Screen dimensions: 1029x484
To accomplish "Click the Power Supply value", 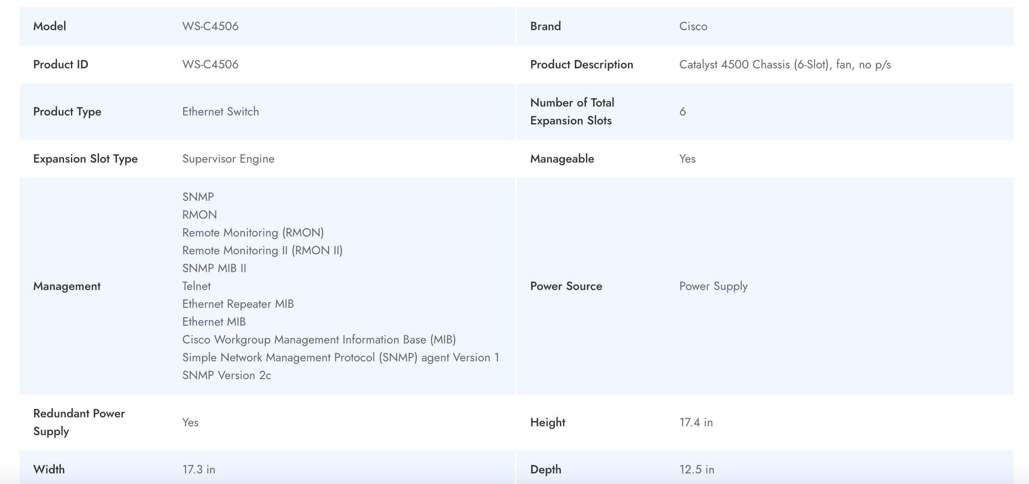I will 713,286.
